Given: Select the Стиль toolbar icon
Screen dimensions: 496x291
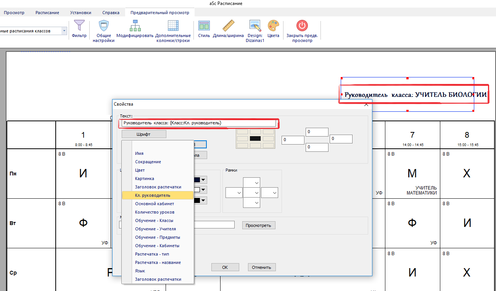Looking at the screenshot, I should 204,26.
